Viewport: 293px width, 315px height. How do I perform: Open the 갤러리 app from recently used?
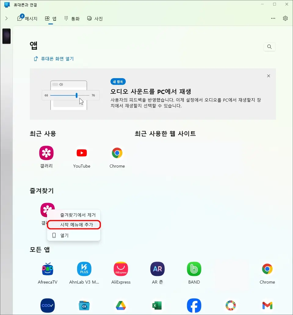pos(46,153)
